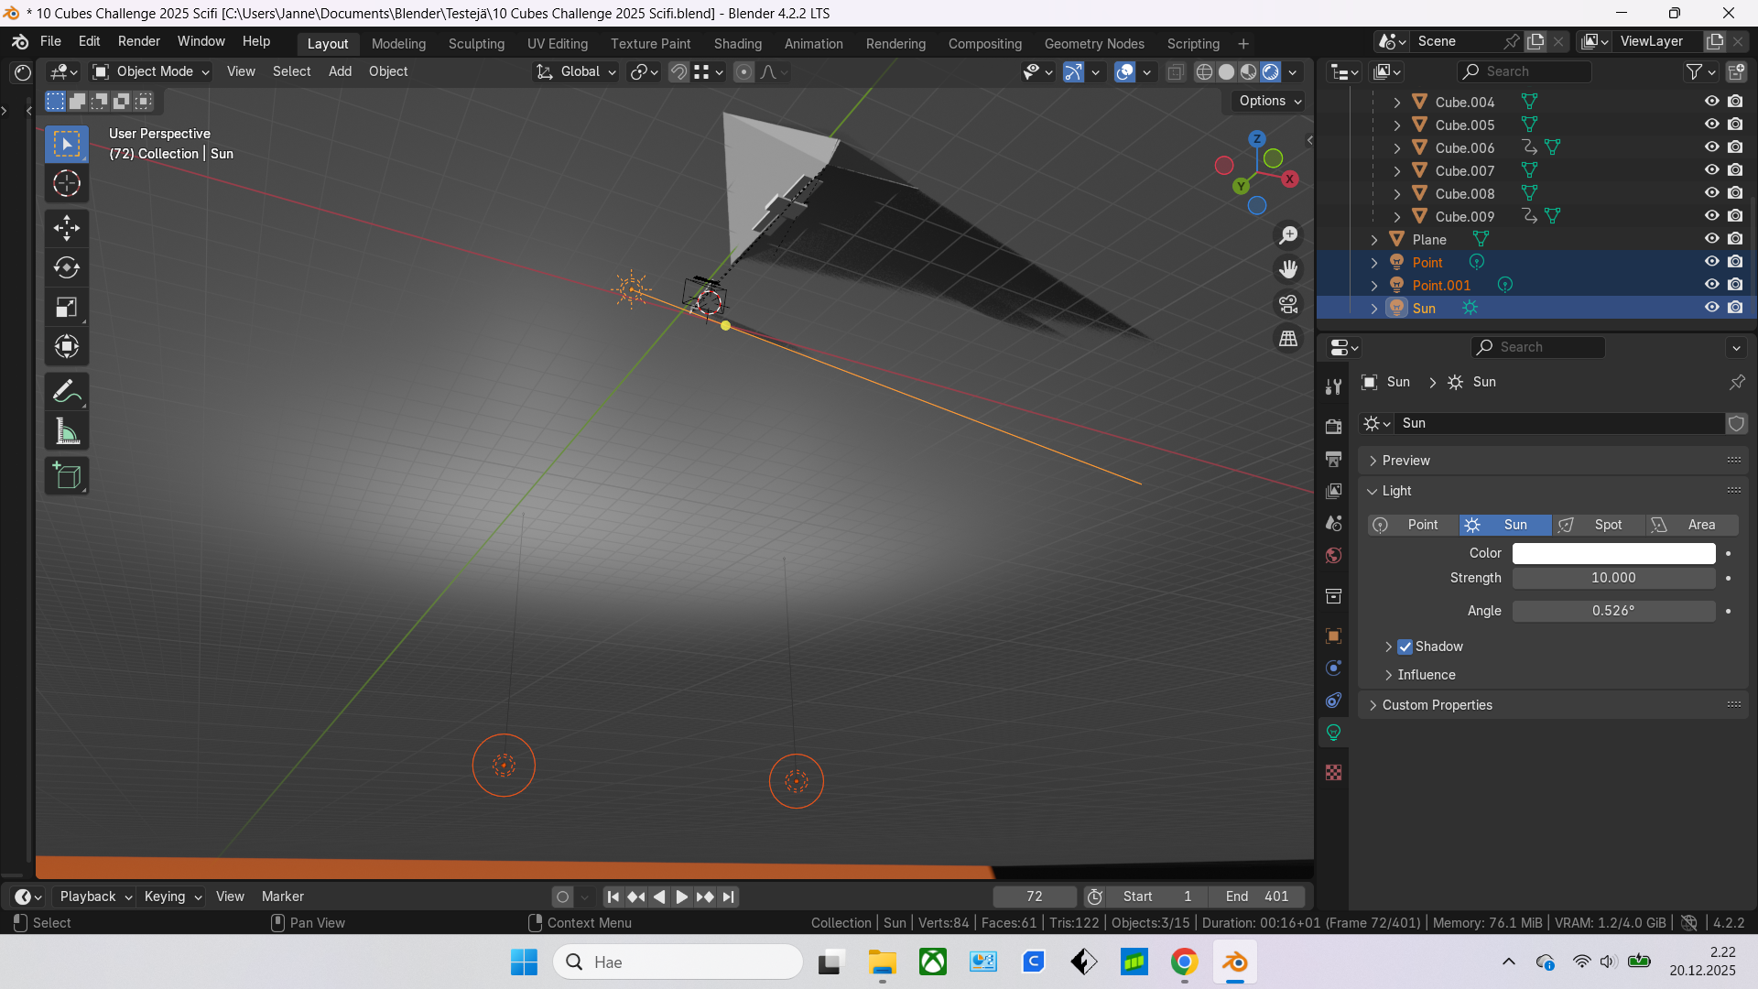Click the light Color swatch
1758x989 pixels.
click(x=1613, y=553)
